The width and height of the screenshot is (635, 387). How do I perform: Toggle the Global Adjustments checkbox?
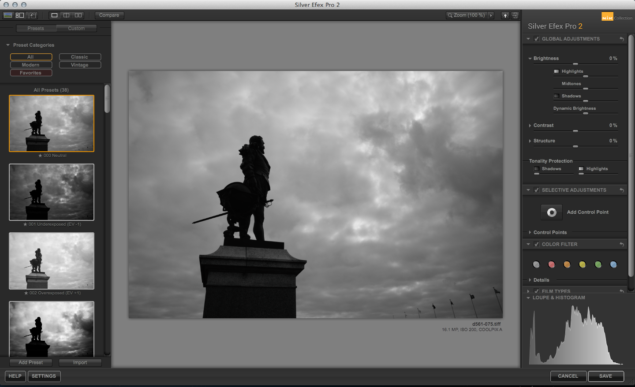point(537,39)
